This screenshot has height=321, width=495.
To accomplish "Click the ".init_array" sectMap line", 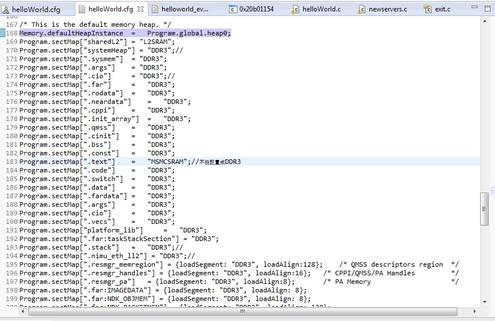I will pyautogui.click(x=105, y=119).
